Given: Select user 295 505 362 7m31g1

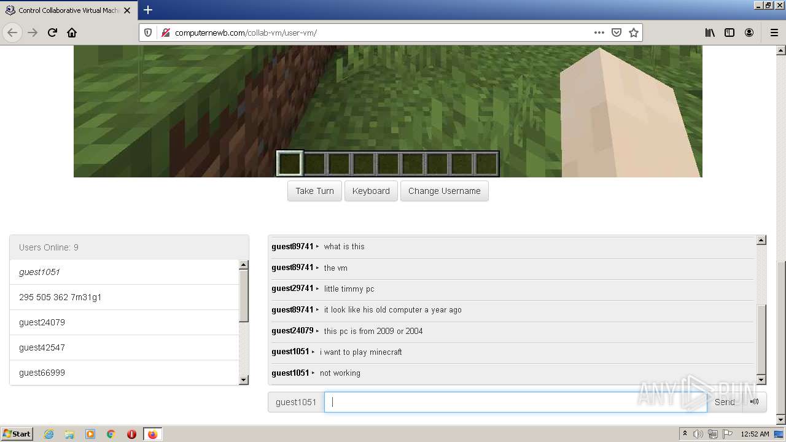Looking at the screenshot, I should [x=124, y=297].
